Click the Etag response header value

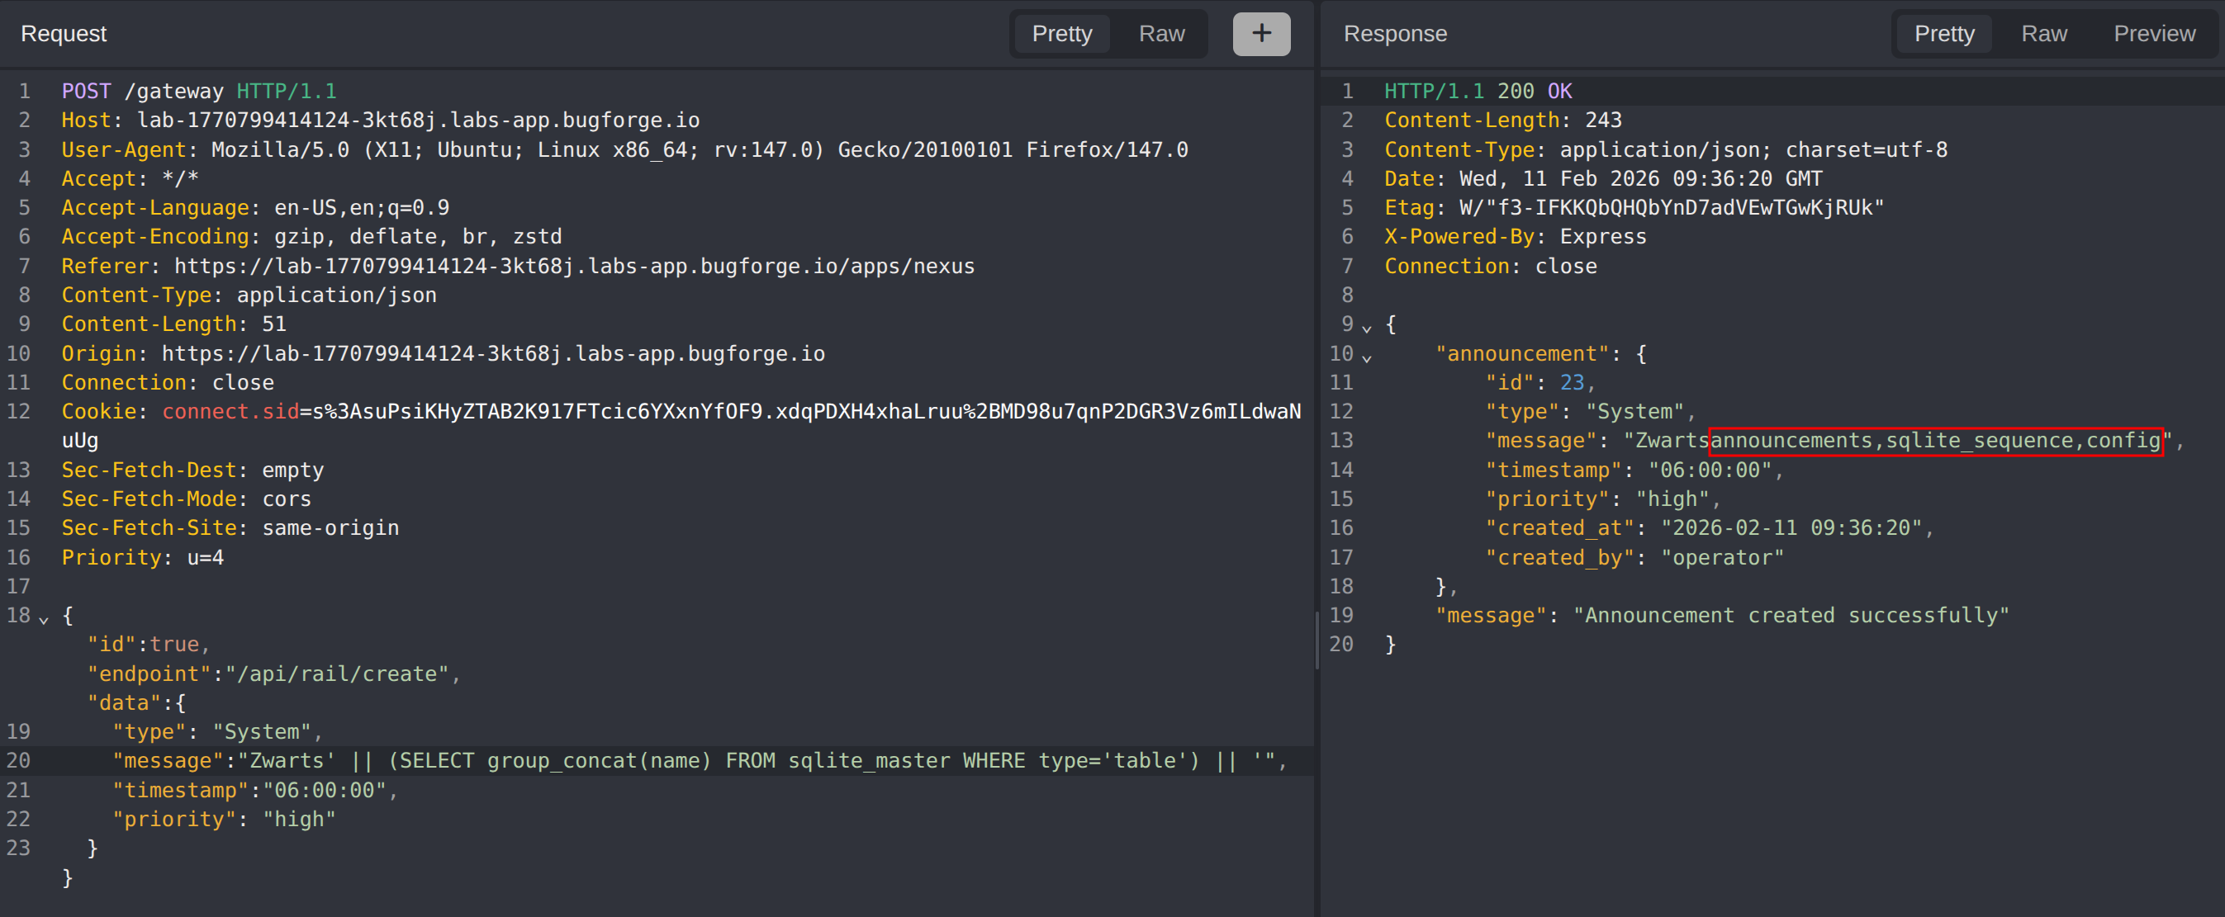pyautogui.click(x=1671, y=208)
